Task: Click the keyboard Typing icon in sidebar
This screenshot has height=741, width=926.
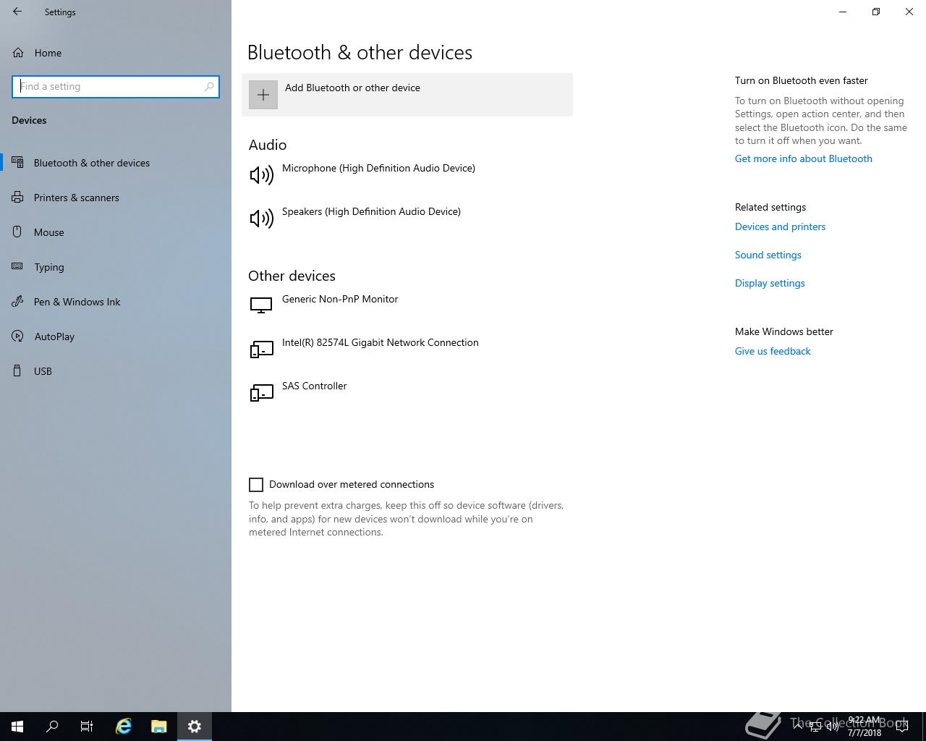Action: coord(17,267)
